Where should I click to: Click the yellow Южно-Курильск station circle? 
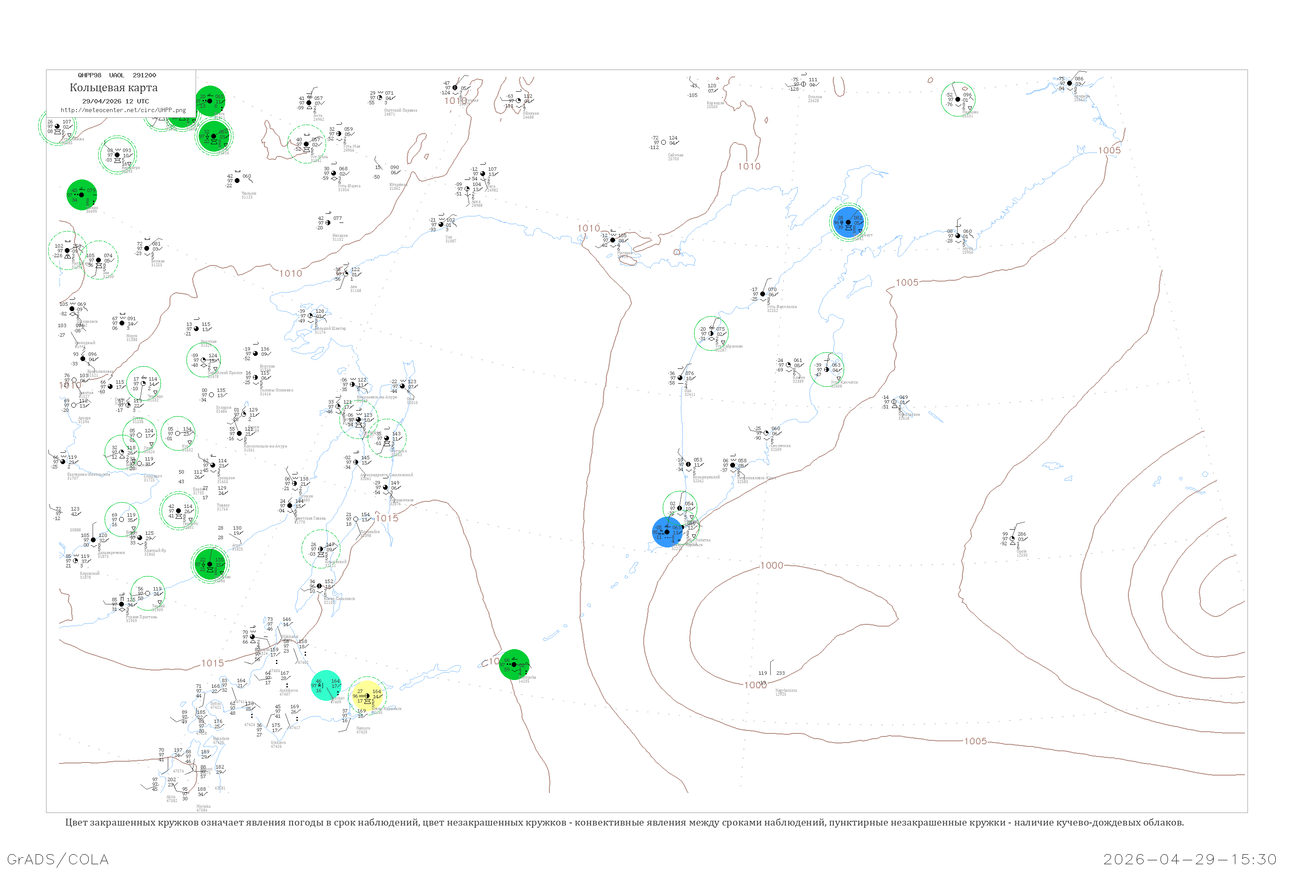367,696
